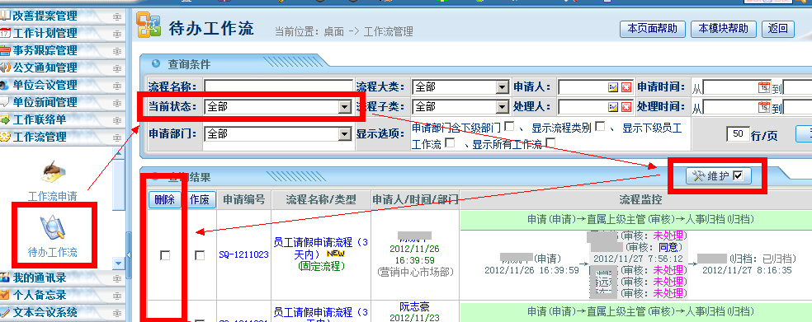The width and height of the screenshot is (812, 322).
Task: Check the 显示所有工作流 option
Action: 551,142
